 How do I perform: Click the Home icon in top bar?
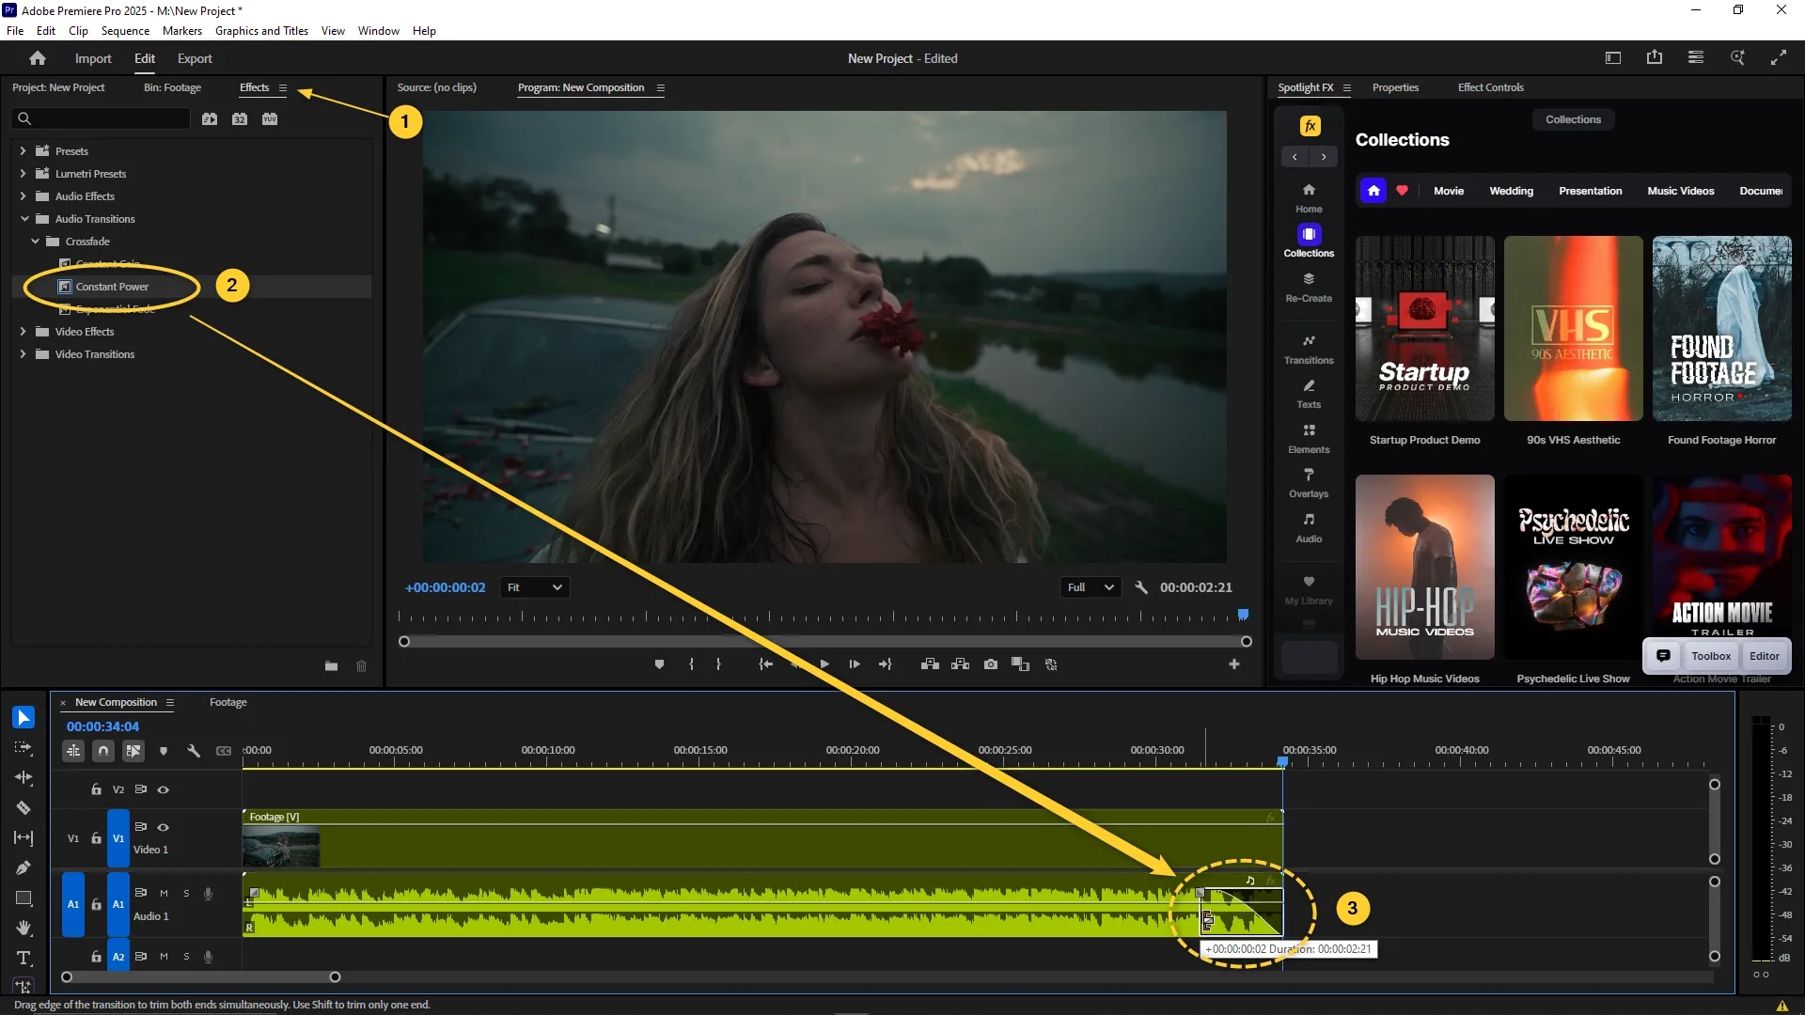coord(38,58)
